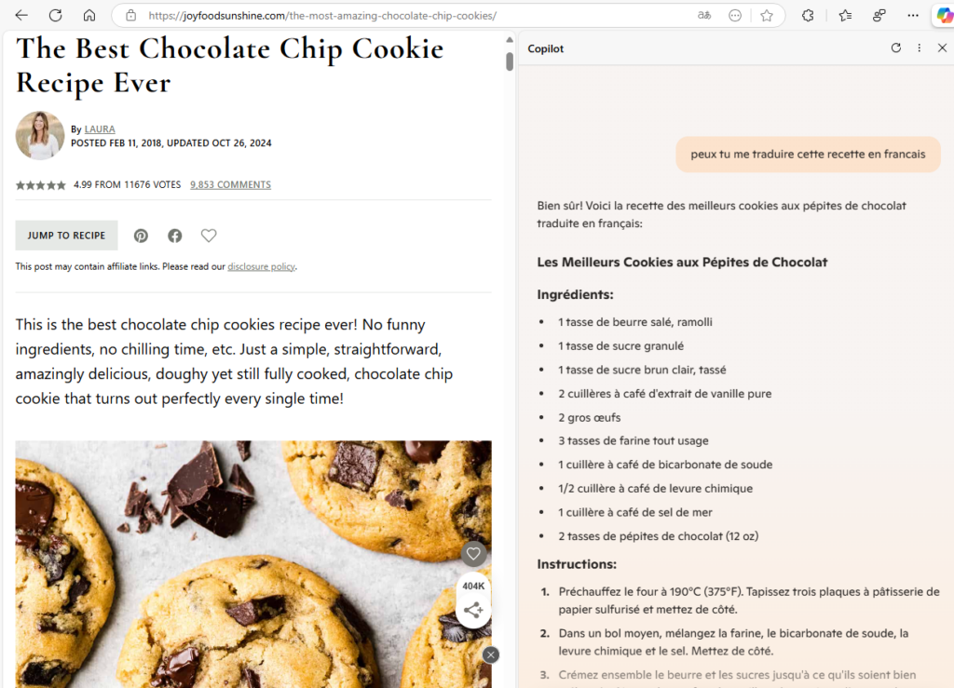
Task: Open the favorites list icon
Action: [845, 15]
